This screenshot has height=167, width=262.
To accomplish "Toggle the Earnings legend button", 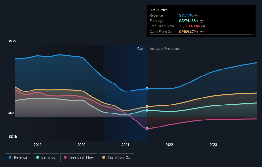I will coord(46,158).
